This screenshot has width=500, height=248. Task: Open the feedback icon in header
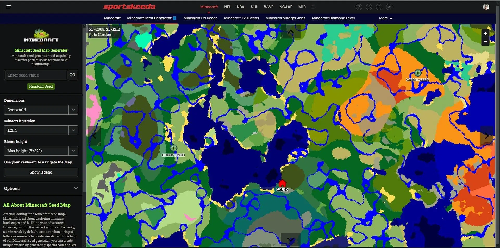click(359, 7)
